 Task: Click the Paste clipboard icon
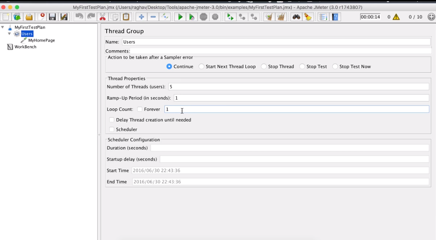coord(126,17)
